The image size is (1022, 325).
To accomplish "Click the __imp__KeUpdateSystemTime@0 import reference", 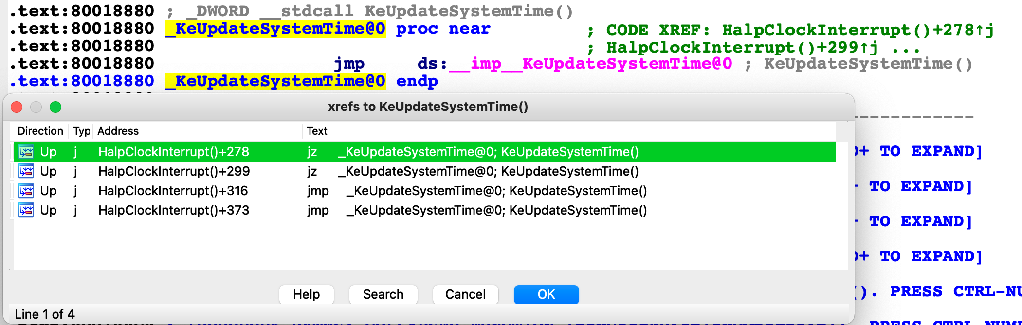I will pos(590,64).
